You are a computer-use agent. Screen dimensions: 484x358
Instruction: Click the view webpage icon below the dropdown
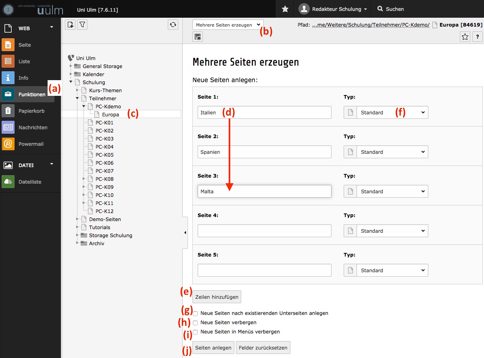(x=198, y=37)
